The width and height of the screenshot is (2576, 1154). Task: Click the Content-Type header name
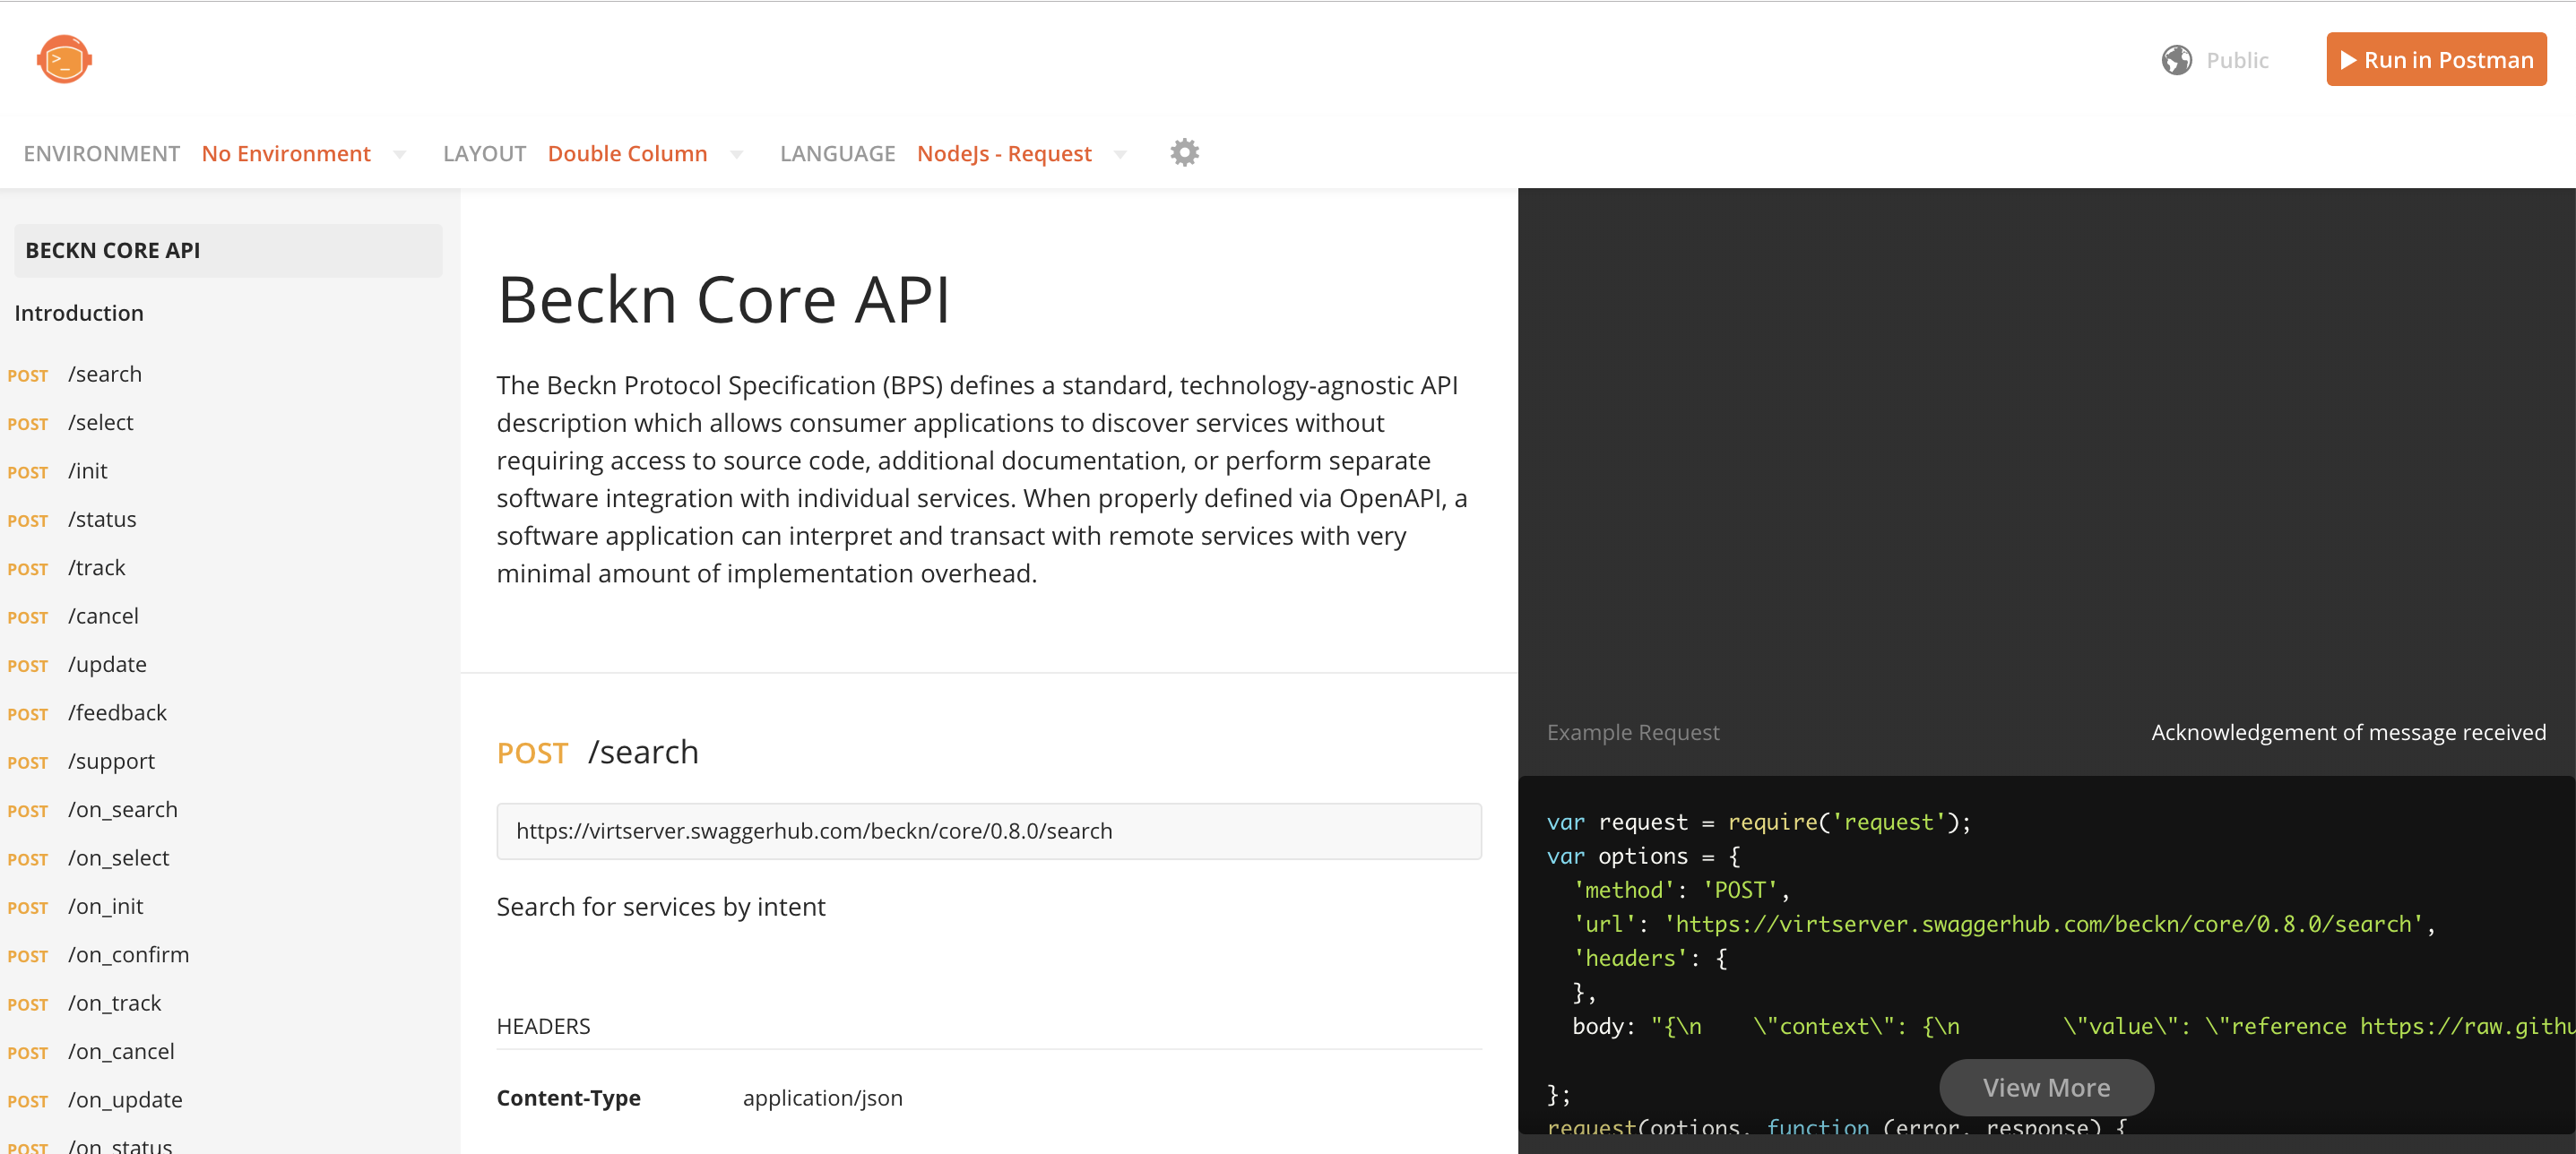coord(568,1097)
